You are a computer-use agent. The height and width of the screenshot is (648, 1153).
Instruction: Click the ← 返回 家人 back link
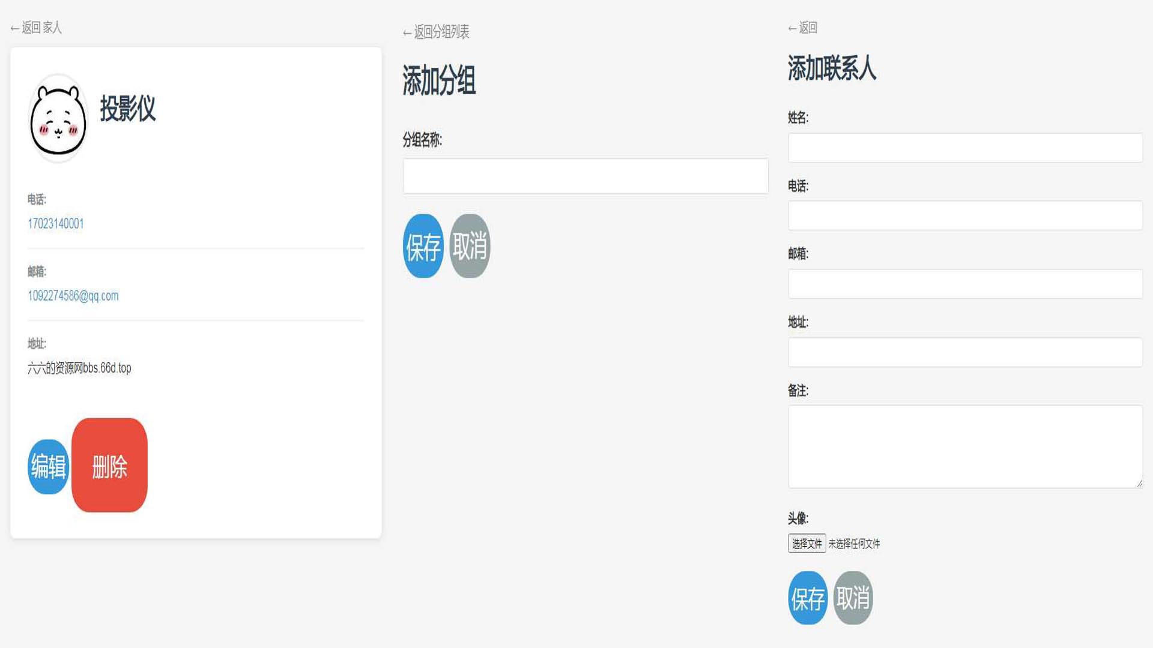pyautogui.click(x=36, y=28)
